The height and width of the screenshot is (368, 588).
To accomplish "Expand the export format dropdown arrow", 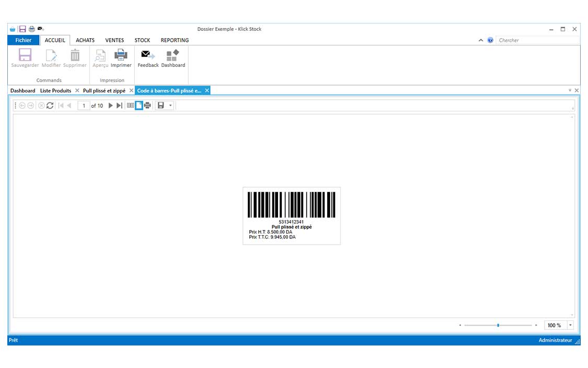I will pos(170,106).
